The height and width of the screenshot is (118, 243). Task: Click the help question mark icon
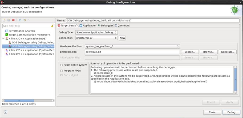(x=5, y=112)
